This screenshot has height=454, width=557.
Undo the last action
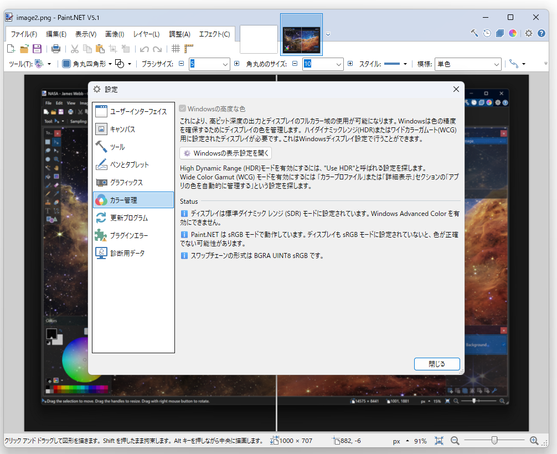[x=144, y=49]
